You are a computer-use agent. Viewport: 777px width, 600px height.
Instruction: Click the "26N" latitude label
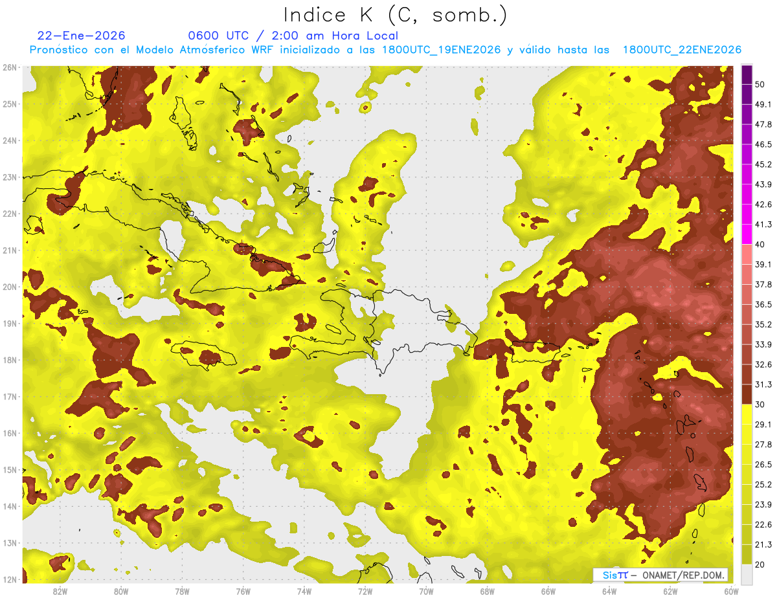[10, 67]
